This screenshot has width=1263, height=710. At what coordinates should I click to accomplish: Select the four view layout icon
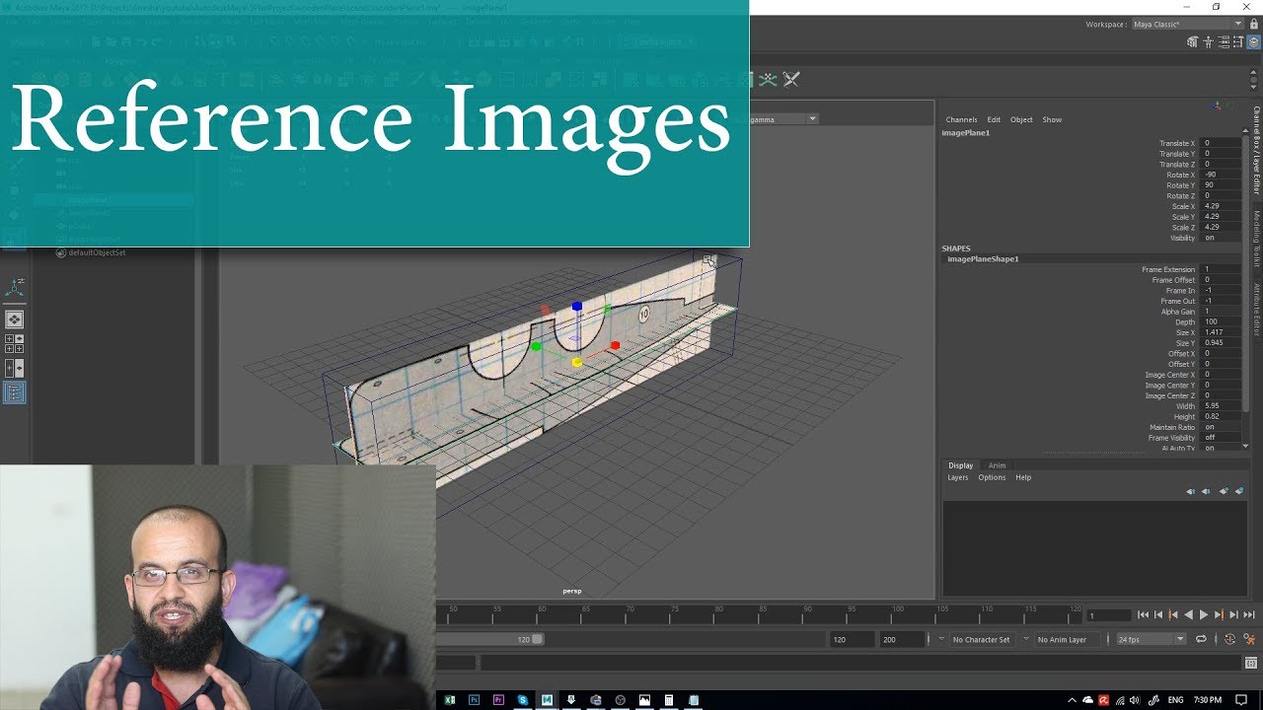[14, 343]
